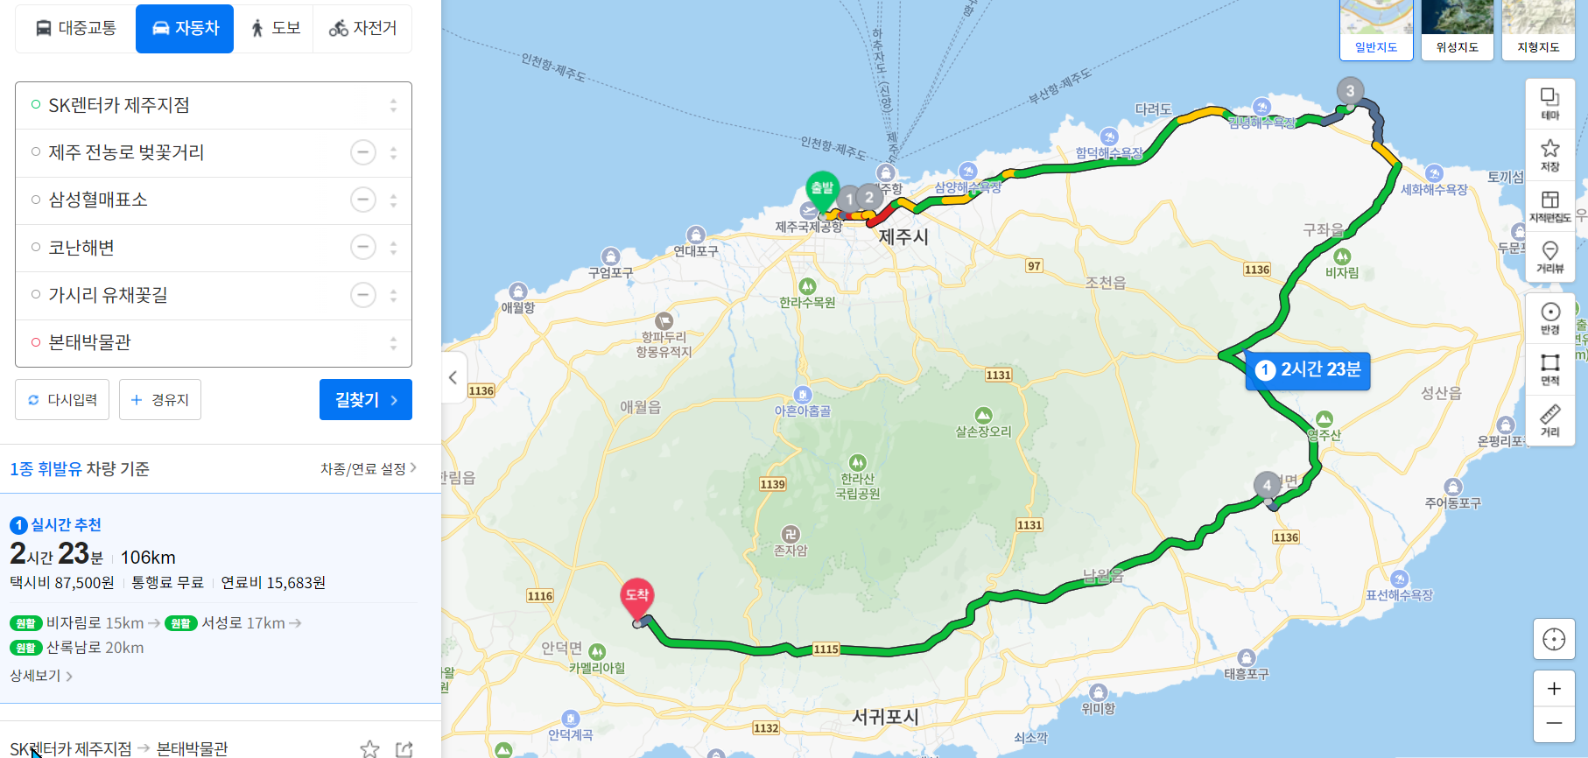
Task: Click the 경유지 add waypoint button
Action: tap(160, 400)
